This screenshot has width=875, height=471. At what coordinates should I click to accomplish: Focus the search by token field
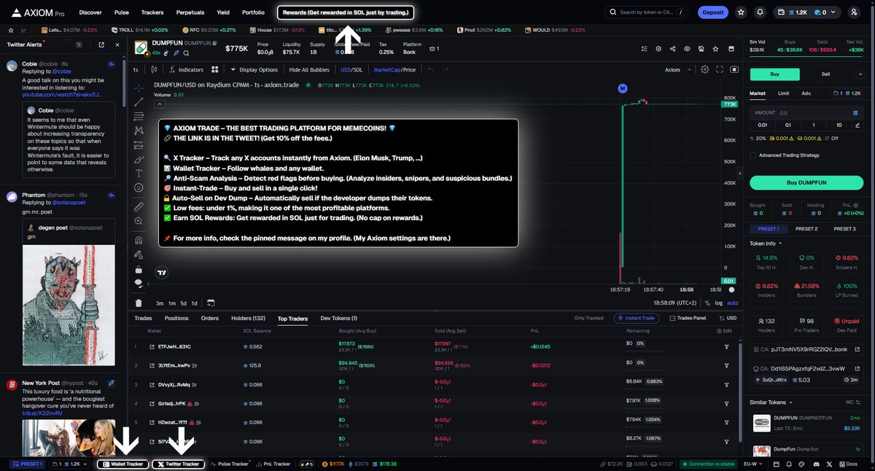(647, 12)
